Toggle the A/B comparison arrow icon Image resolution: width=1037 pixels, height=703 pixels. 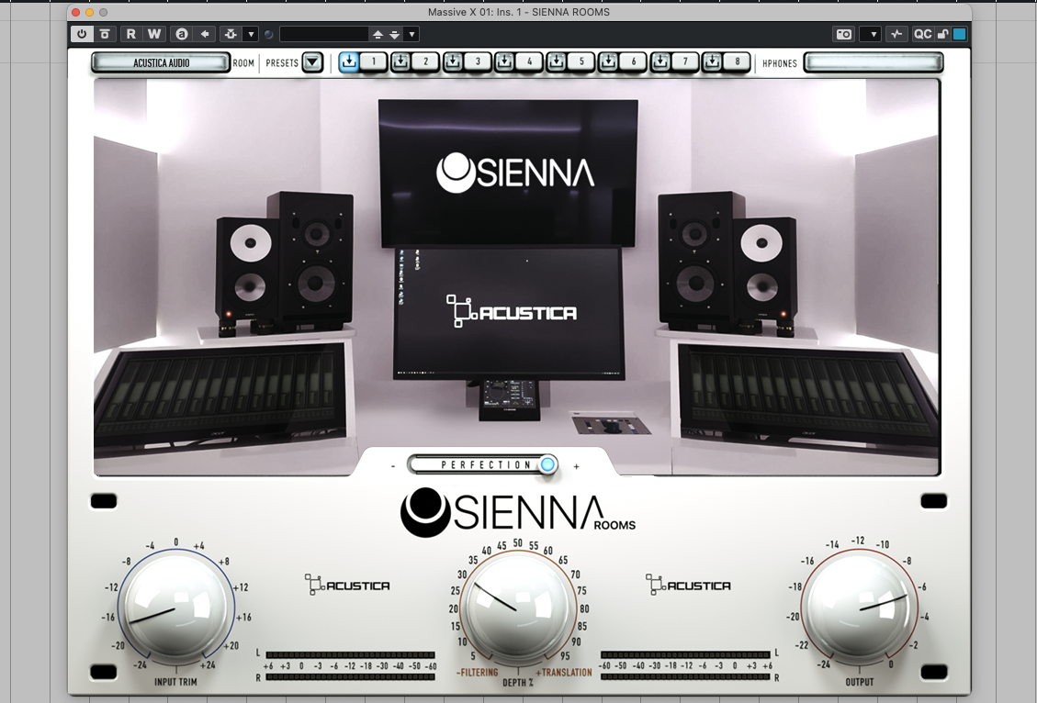click(x=205, y=33)
